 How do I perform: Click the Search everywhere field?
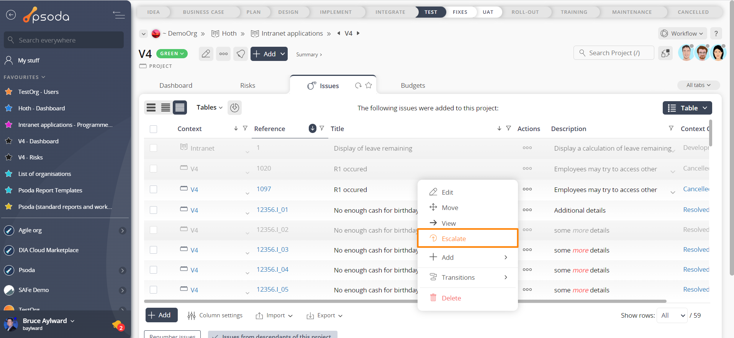(x=64, y=40)
